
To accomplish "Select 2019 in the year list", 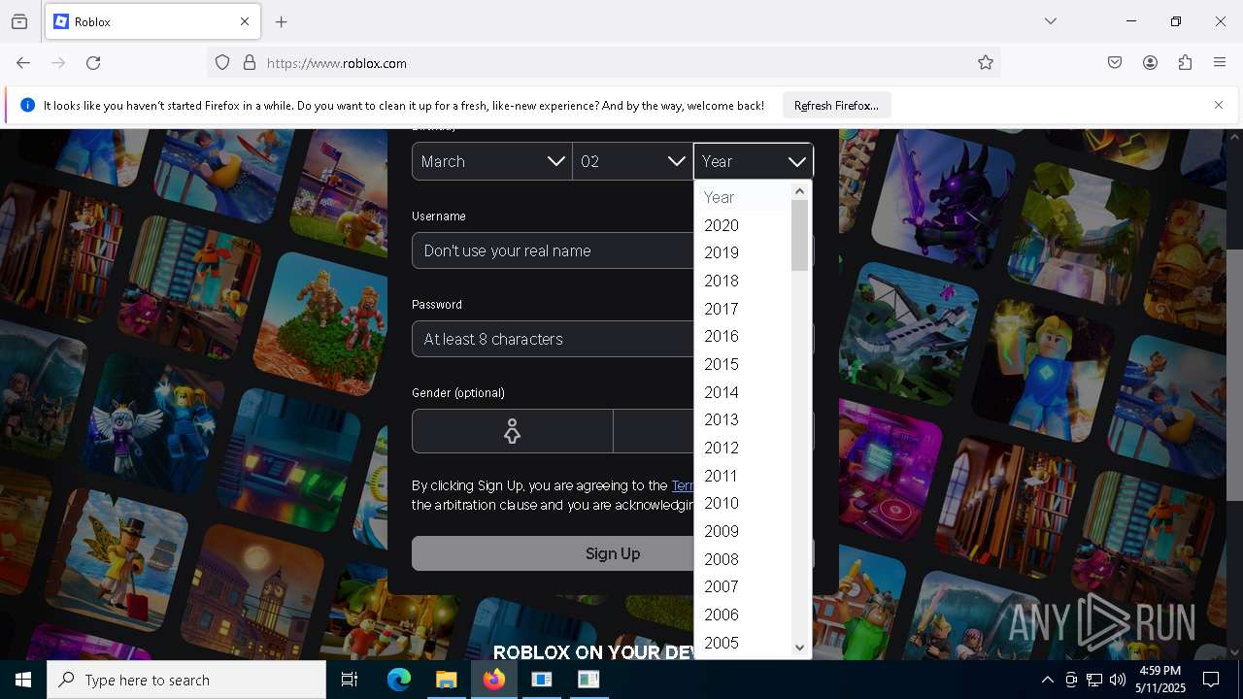I will [x=743, y=252].
